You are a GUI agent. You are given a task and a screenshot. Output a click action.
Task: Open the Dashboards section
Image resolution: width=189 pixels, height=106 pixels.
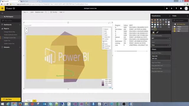(x=8, y=25)
